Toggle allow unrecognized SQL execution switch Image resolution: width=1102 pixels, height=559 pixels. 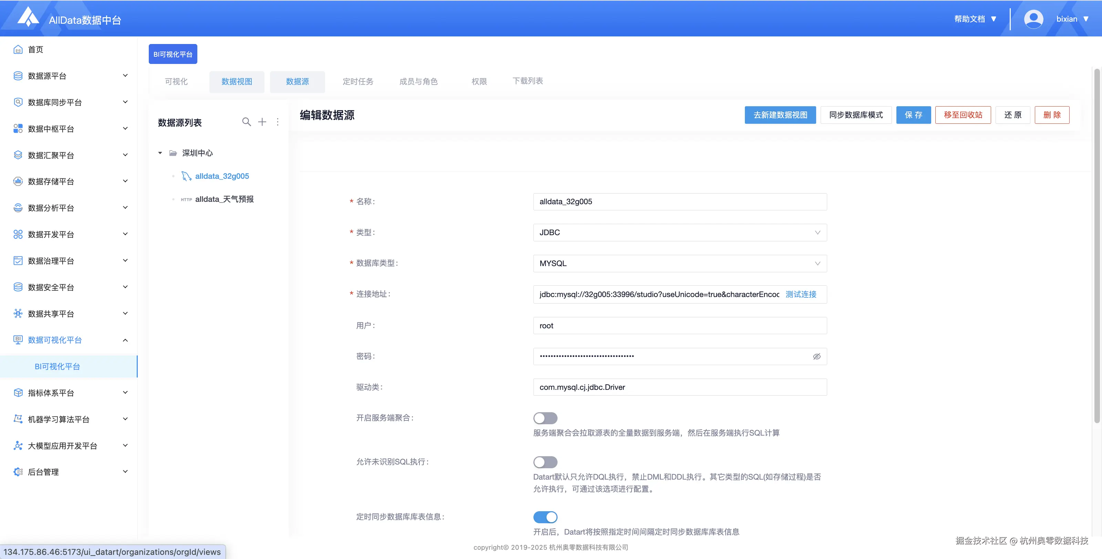(545, 462)
